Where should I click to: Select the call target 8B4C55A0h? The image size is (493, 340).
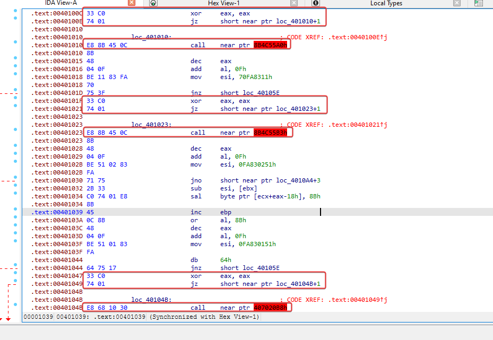pyautogui.click(x=271, y=45)
